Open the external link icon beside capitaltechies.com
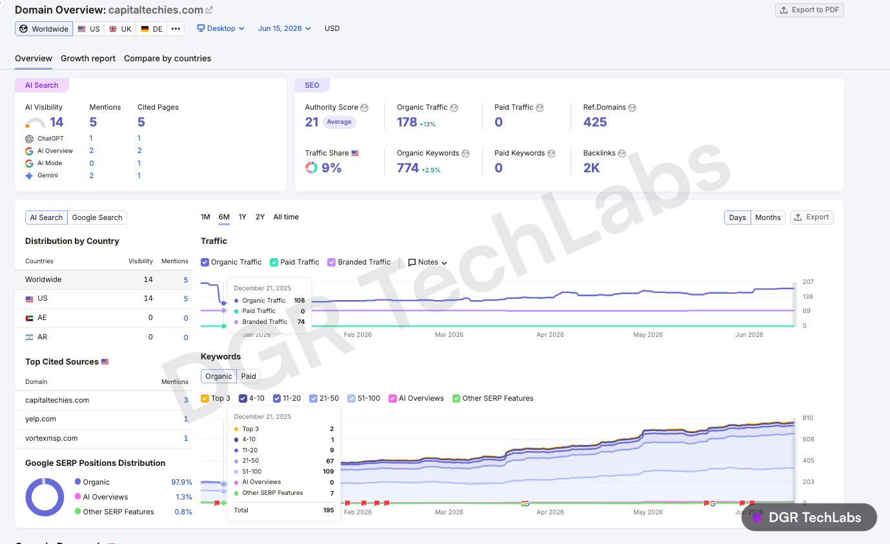The height and width of the screenshot is (544, 890). pyautogui.click(x=209, y=10)
